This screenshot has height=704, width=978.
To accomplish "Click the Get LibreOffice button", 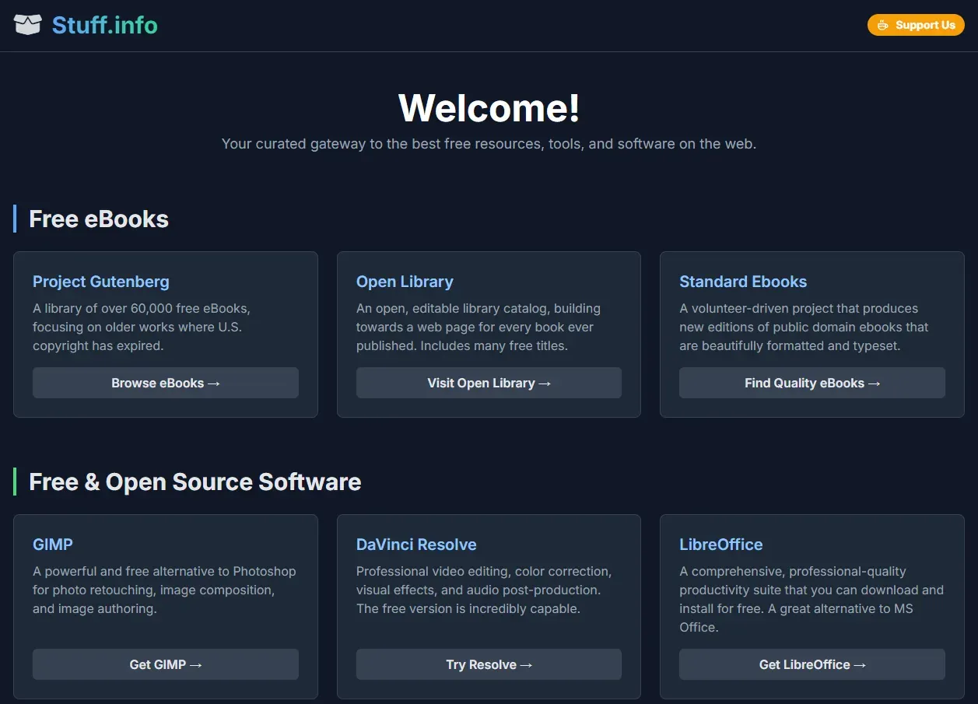I will pos(812,664).
